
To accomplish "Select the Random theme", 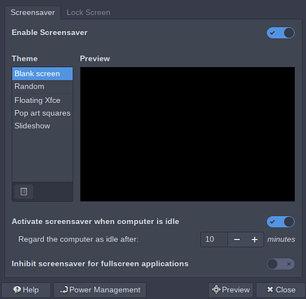I will 42,87.
